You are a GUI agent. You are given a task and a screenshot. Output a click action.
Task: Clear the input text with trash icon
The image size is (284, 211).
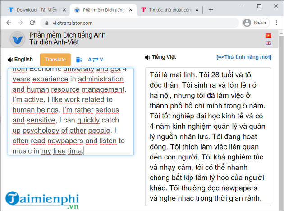(79, 60)
